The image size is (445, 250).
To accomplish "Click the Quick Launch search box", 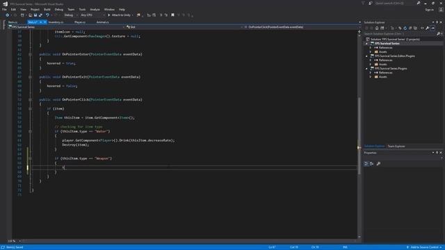I will 396,3.
